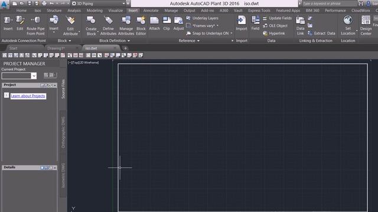Click the Undo arrow in quick access toolbar
378x212 pixels.
click(x=51, y=4)
